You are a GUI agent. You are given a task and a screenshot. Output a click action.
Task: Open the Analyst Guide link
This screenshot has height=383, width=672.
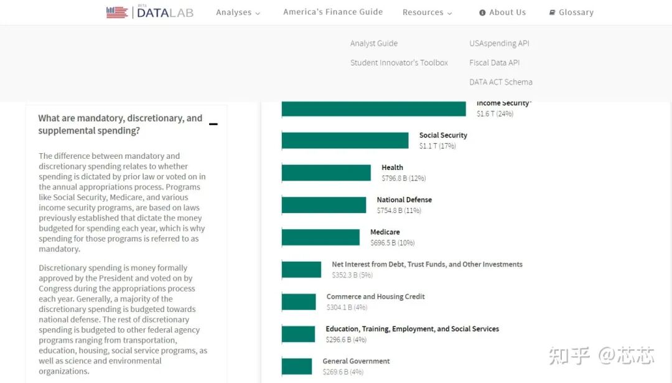point(373,44)
